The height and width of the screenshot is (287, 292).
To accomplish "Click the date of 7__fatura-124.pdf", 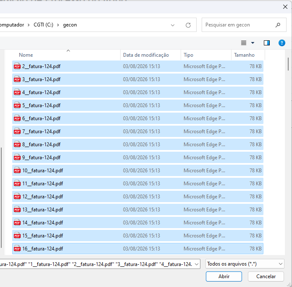I will (142, 132).
